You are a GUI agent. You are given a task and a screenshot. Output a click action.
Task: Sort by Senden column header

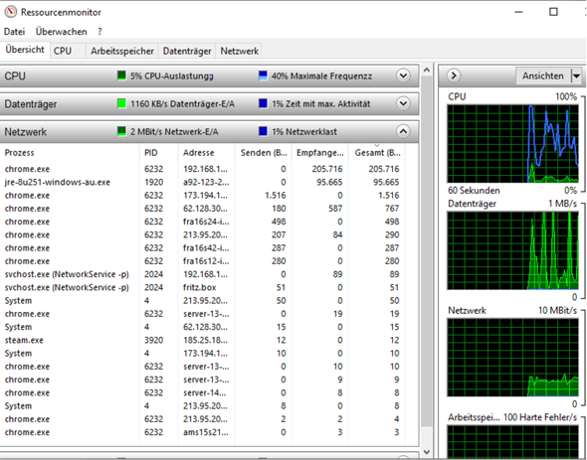264,153
